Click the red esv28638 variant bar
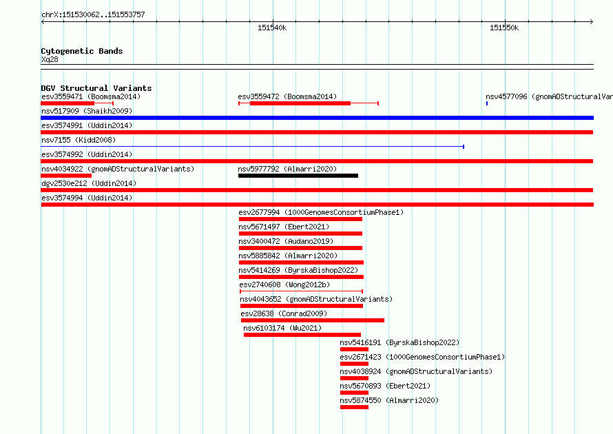 click(313, 320)
